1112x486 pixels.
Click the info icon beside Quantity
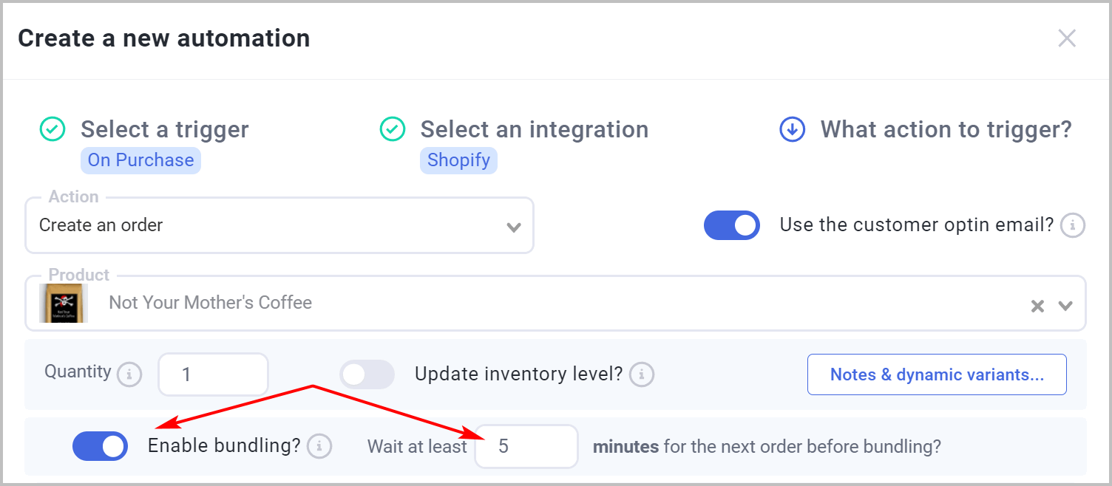tap(129, 374)
